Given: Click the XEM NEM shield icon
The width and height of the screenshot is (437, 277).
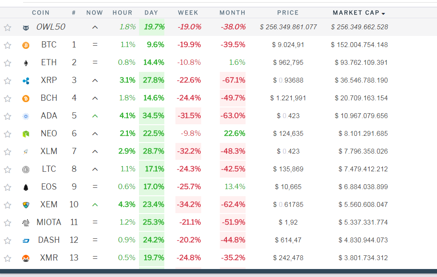Looking at the screenshot, I should pyautogui.click(x=26, y=205).
